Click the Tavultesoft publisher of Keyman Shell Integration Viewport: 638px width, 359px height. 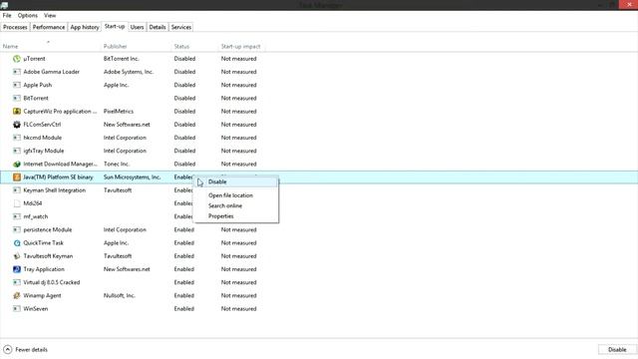click(118, 190)
